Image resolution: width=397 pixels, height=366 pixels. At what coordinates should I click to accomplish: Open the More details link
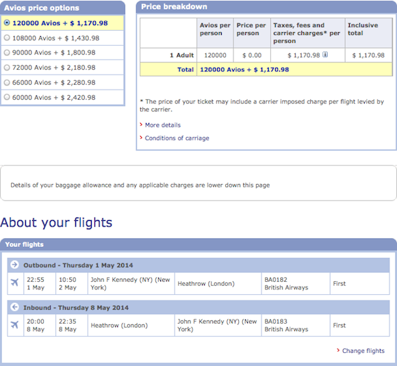tap(163, 125)
